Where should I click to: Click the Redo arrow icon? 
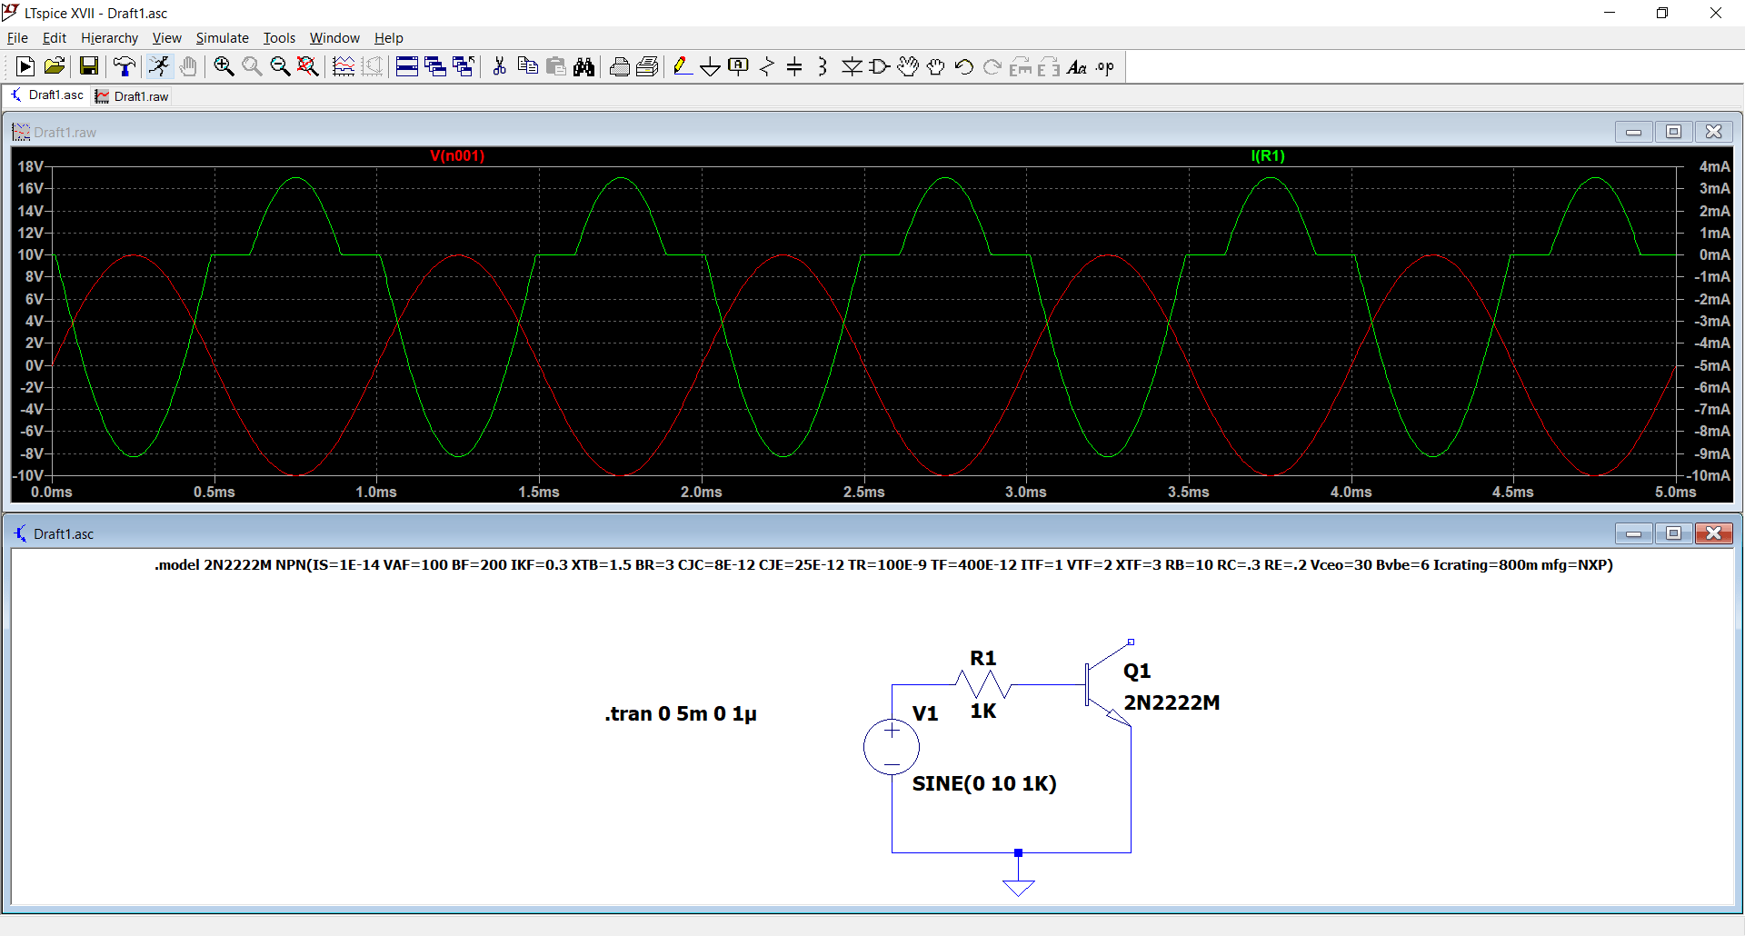click(992, 66)
